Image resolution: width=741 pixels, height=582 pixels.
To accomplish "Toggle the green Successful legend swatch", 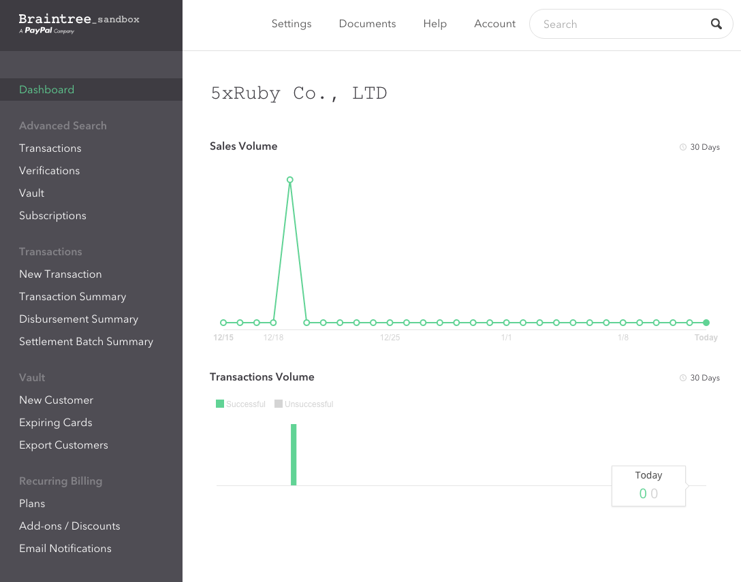I will 220,404.
